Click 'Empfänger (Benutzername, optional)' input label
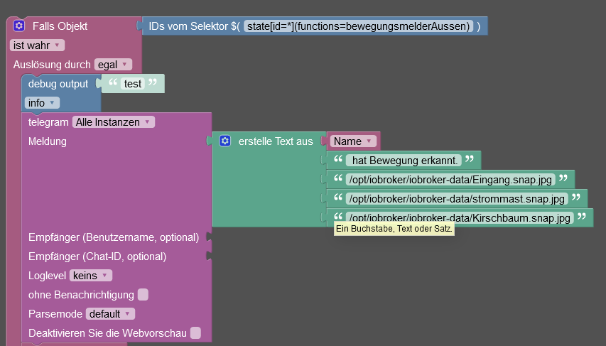This screenshot has height=346, width=606. (x=114, y=237)
